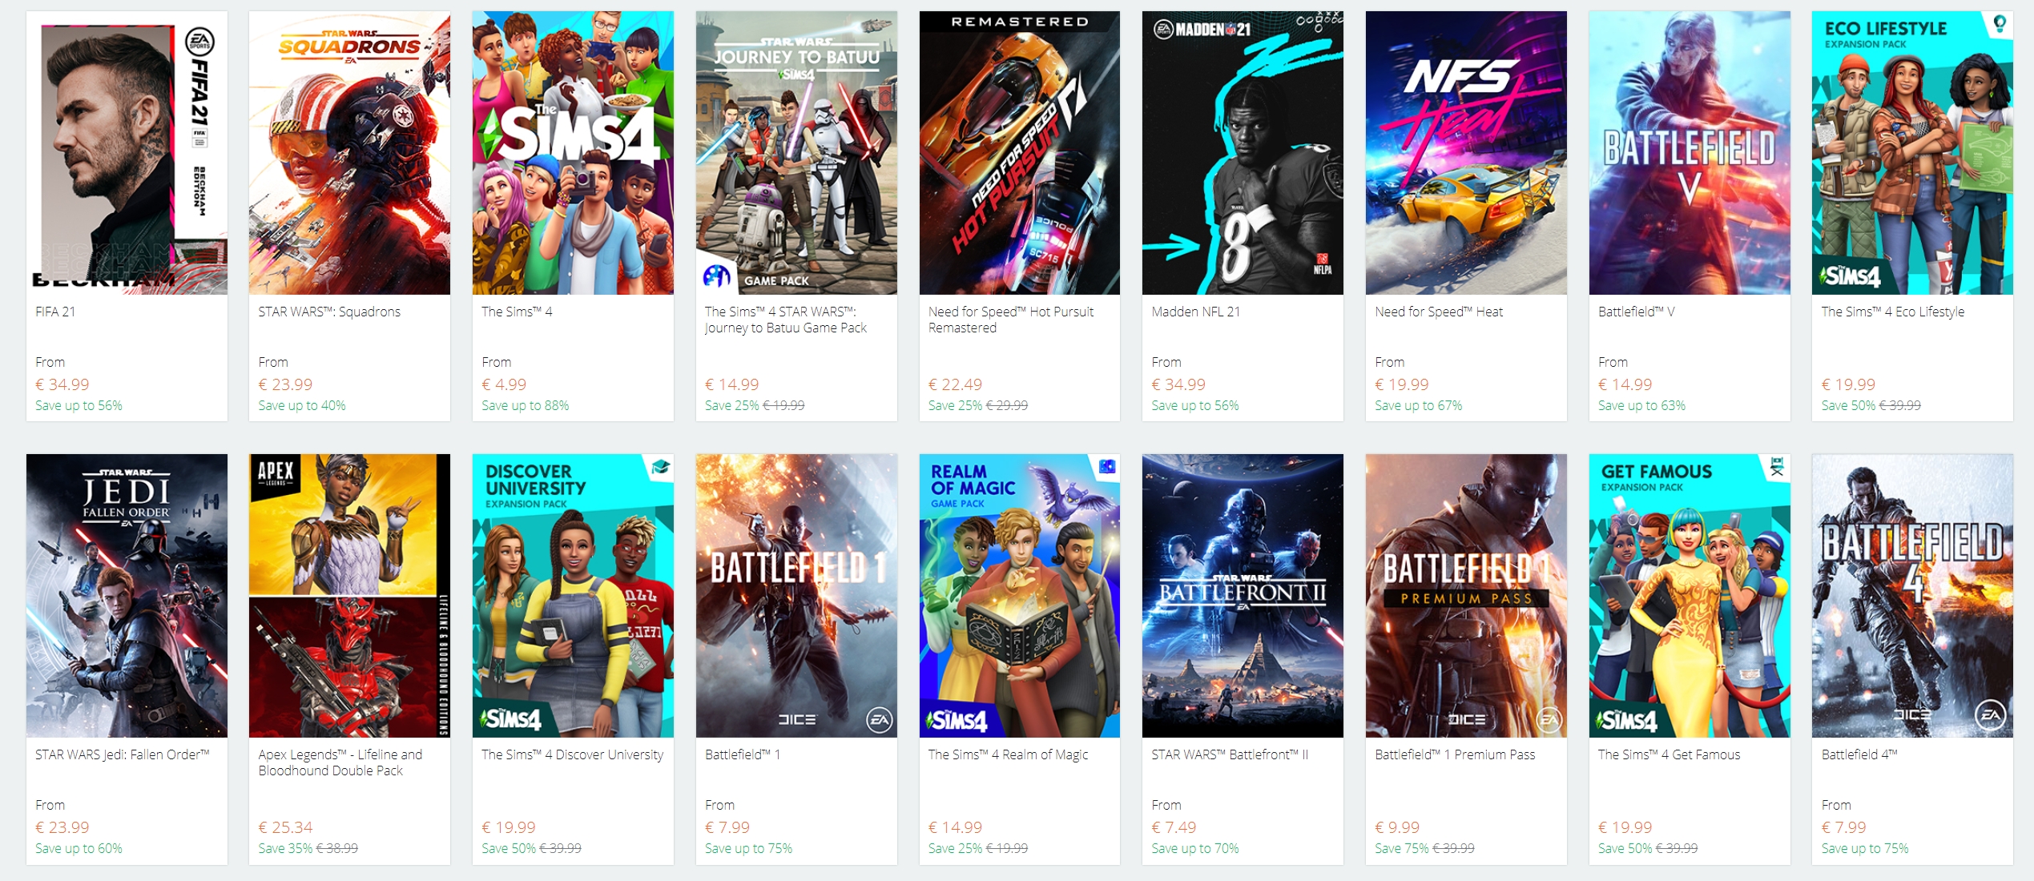2034x881 pixels.
Task: Select the Jedi Fallen Order cover
Action: [127, 595]
